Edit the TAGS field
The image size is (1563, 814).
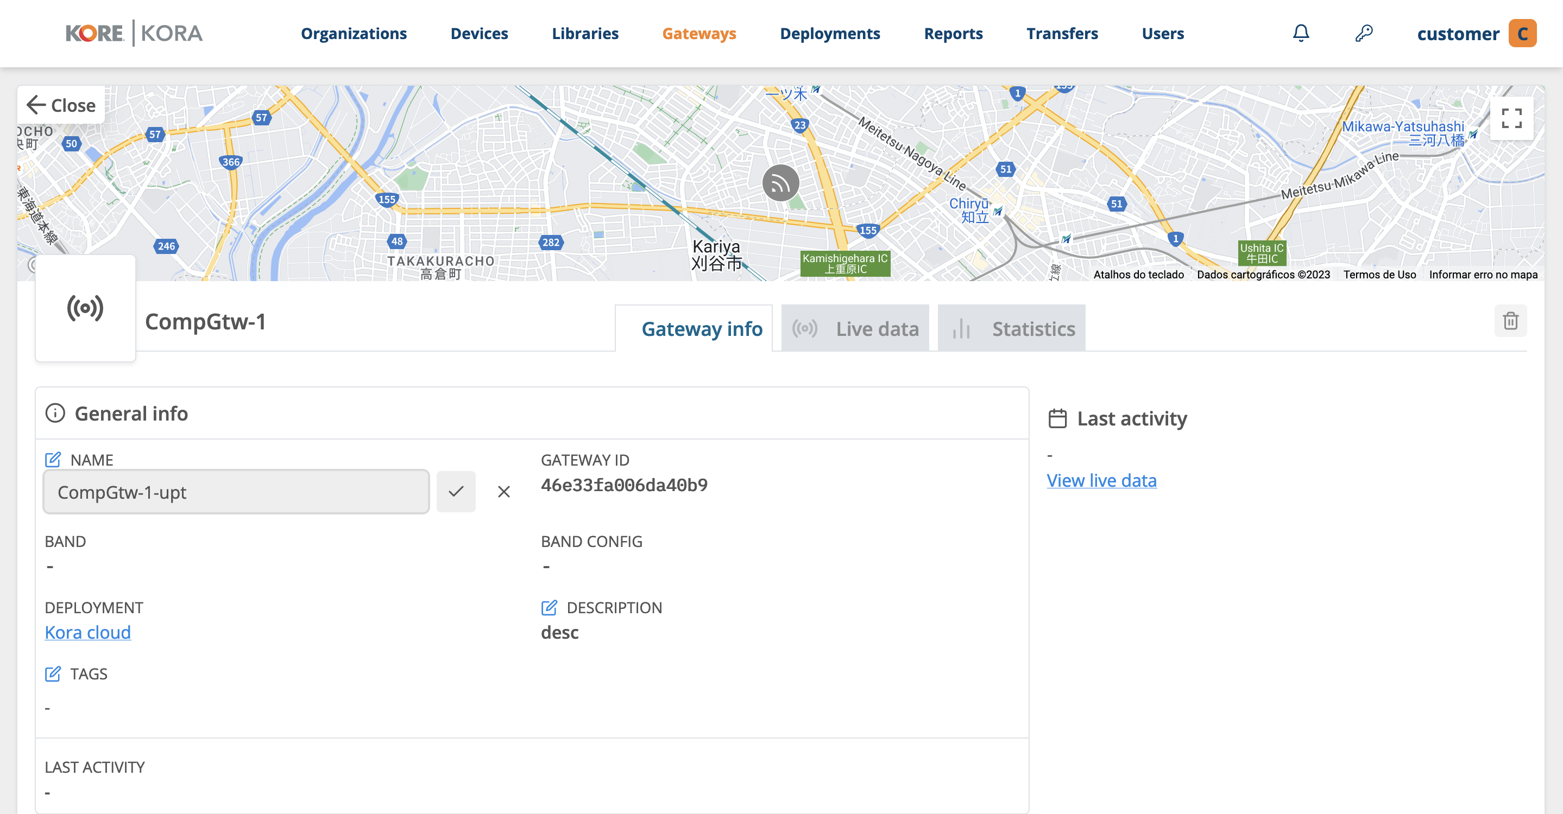point(53,673)
